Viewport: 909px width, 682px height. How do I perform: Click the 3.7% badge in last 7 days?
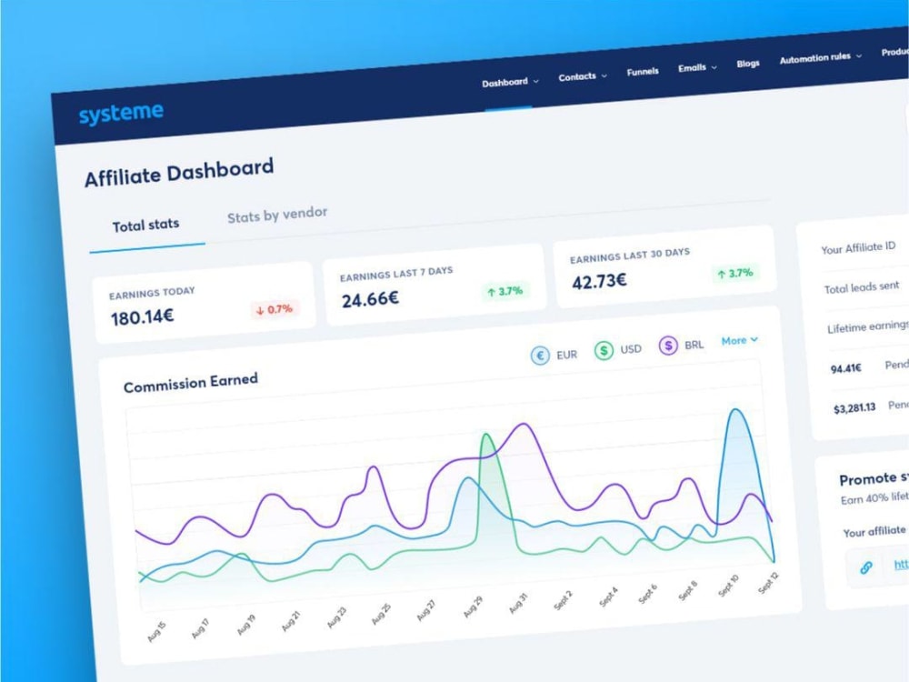504,291
